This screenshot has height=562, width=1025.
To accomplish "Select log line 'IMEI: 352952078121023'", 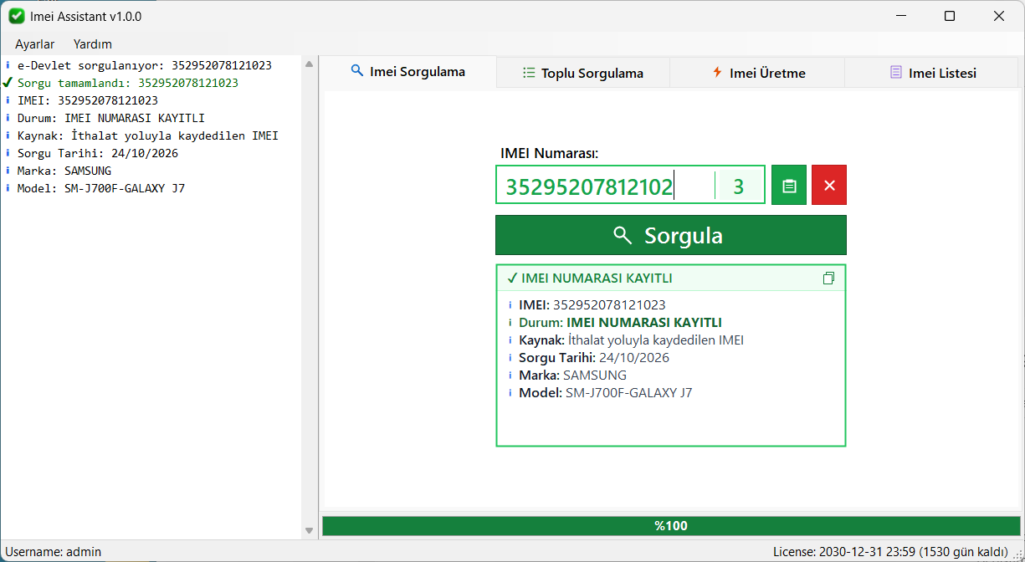I will [x=88, y=100].
